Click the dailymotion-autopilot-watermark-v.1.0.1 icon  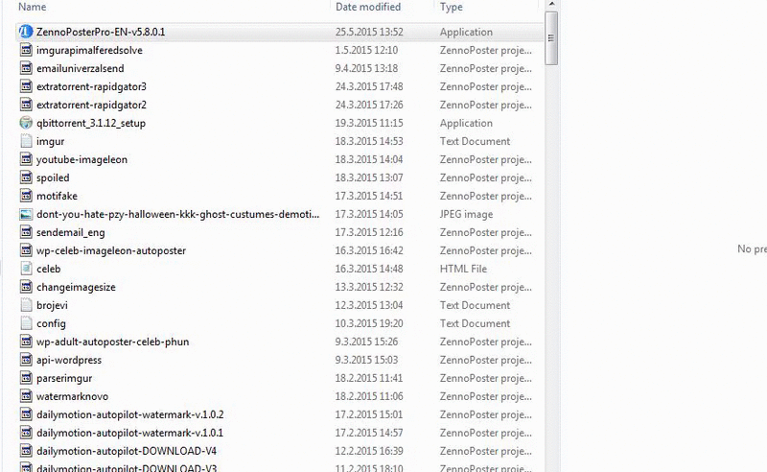click(x=26, y=433)
